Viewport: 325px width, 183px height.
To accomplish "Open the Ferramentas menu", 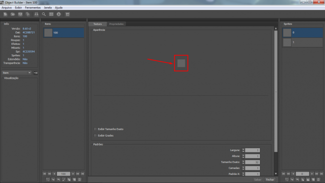I will pyautogui.click(x=32, y=7).
